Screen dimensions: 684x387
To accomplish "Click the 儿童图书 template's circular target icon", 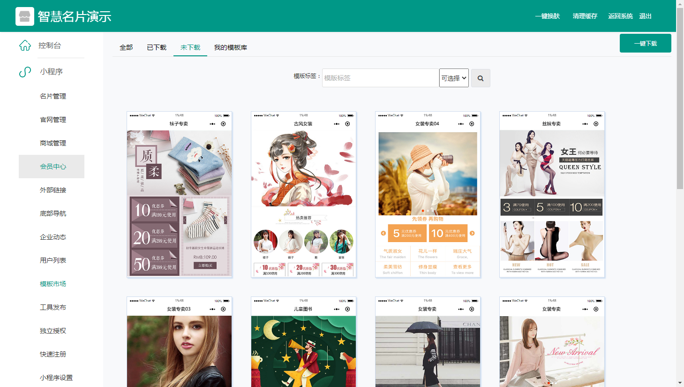I will 347,309.
